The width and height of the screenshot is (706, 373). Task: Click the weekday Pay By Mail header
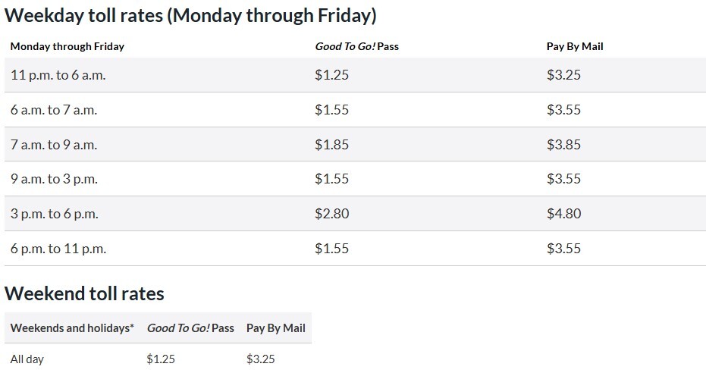coord(575,46)
